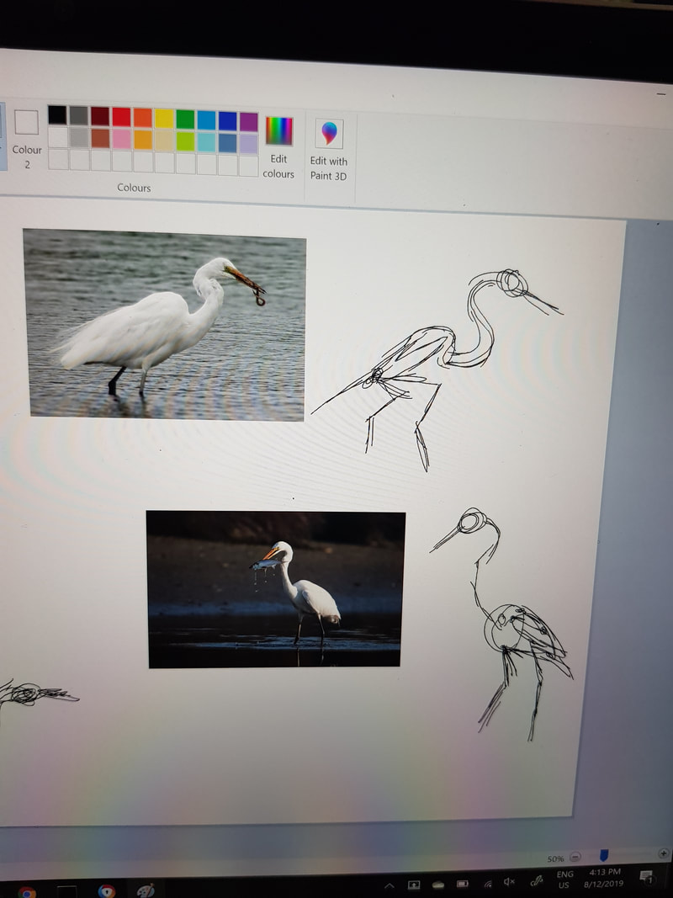Image resolution: width=673 pixels, height=898 pixels.
Task: Choose the gold swatch in the second row
Action: (142, 139)
